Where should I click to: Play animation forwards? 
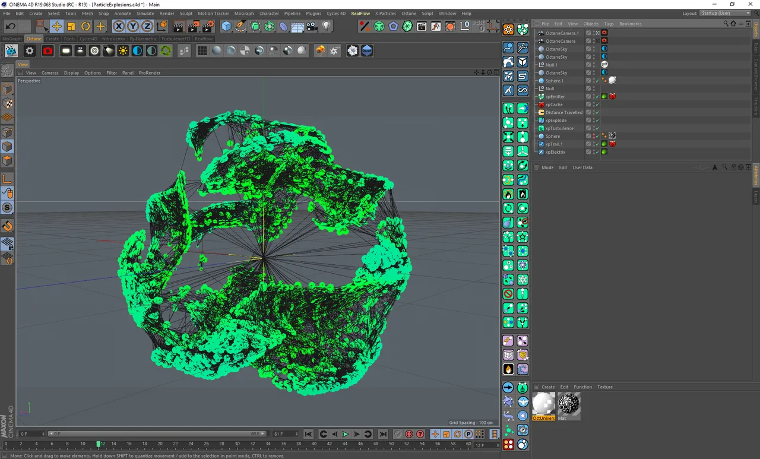(x=346, y=434)
